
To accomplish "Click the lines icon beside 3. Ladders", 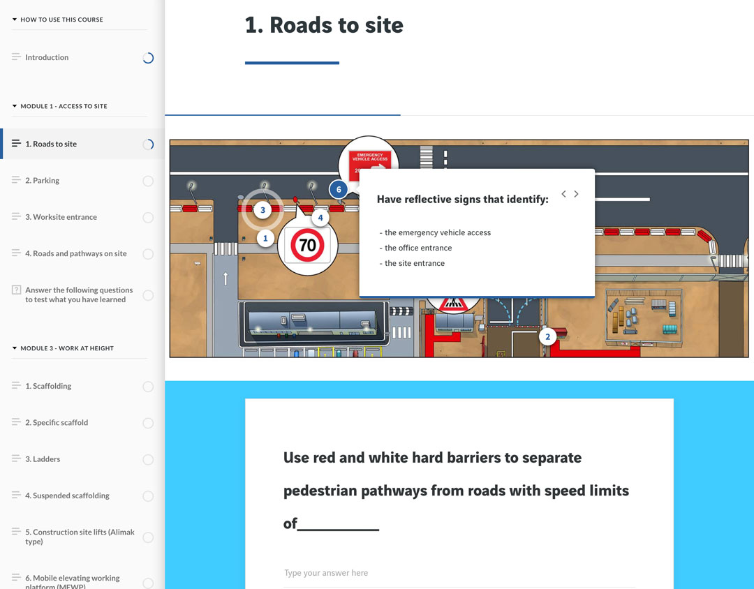I will click(16, 458).
